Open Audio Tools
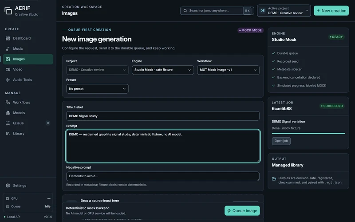Screen dimensions: 355x222 pos(28,80)
